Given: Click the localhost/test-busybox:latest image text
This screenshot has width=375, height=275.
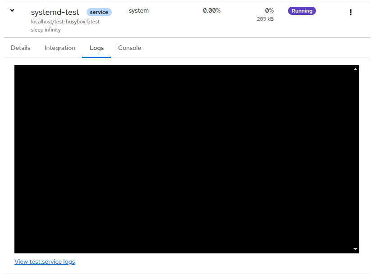Looking at the screenshot, I should (65, 22).
